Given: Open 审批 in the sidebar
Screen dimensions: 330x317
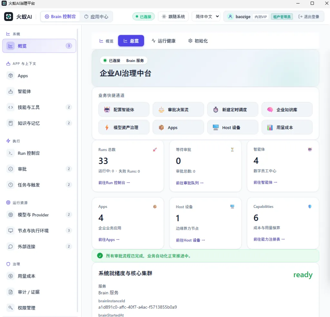Looking at the screenshot, I should pos(39,169).
